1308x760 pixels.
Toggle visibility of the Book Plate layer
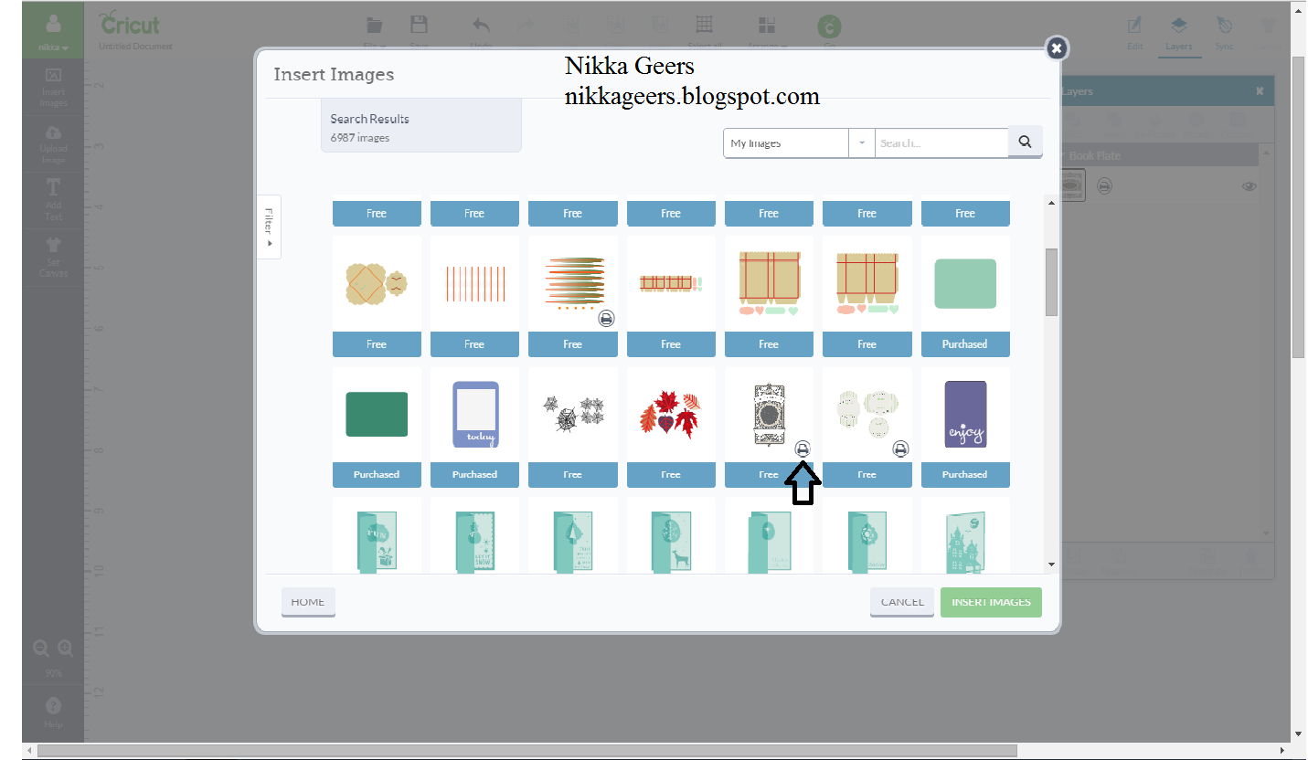click(1249, 185)
